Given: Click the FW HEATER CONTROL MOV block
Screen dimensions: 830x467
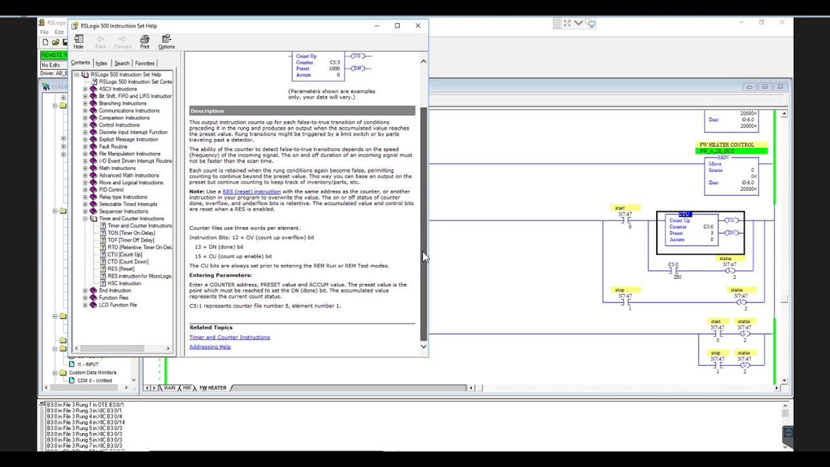Looking at the screenshot, I should click(731, 175).
